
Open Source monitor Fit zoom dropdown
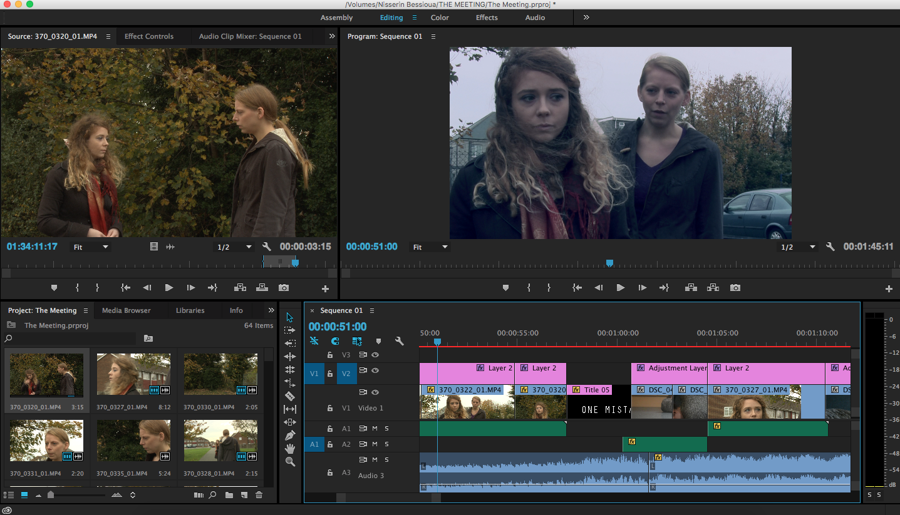(91, 247)
